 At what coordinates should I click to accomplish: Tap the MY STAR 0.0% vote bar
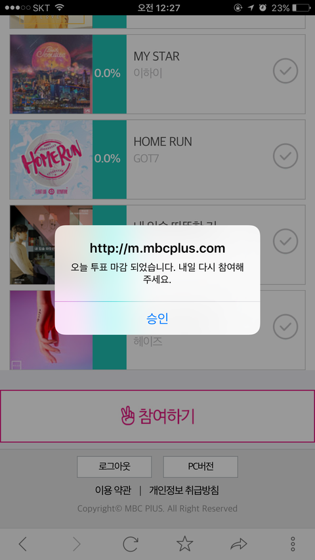point(110,74)
